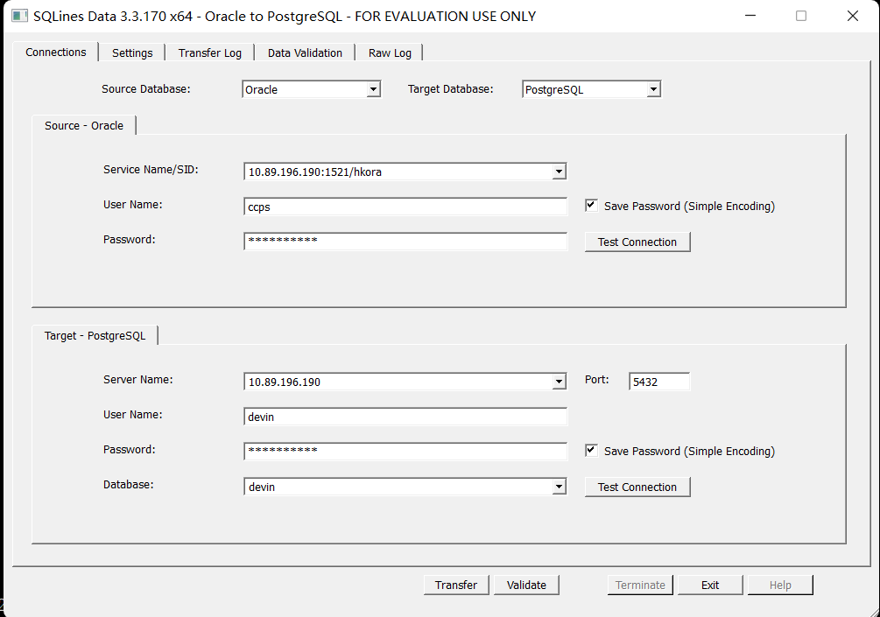Maximize the SQLines Data window
The image size is (880, 617).
(801, 16)
